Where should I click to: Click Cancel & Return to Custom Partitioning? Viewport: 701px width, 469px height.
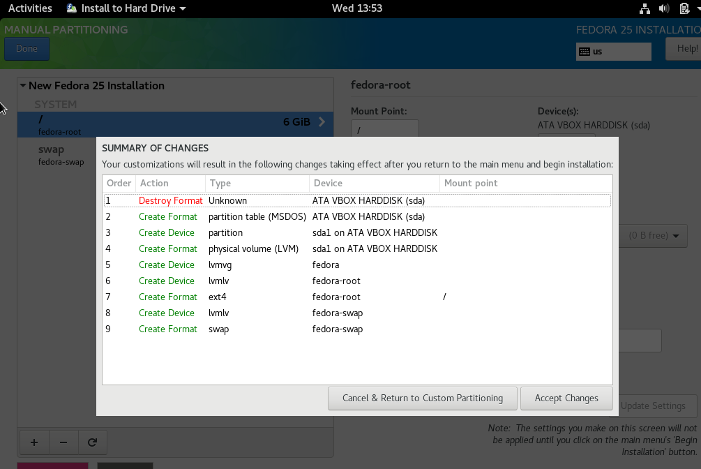coord(422,399)
